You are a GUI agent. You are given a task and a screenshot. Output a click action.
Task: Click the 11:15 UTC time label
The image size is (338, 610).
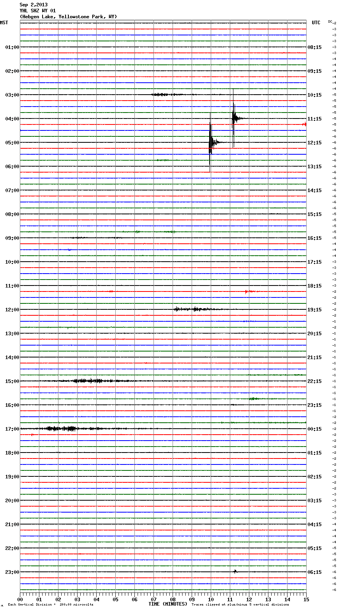[315, 119]
